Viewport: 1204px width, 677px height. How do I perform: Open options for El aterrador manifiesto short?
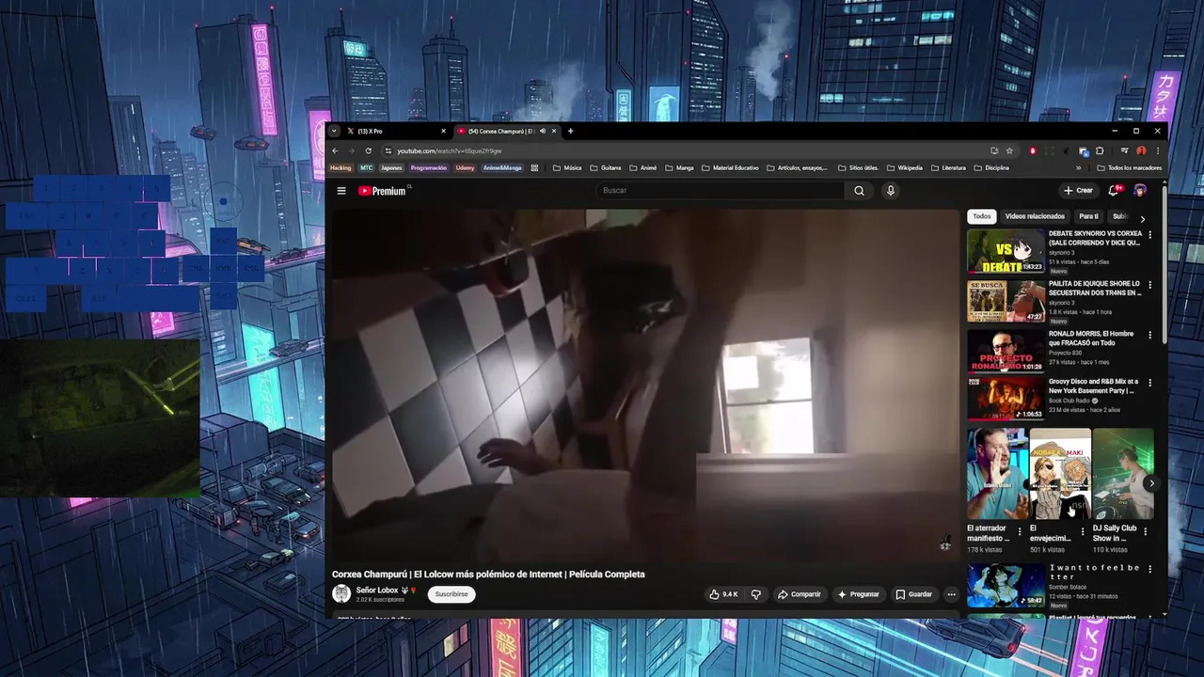point(1020,531)
